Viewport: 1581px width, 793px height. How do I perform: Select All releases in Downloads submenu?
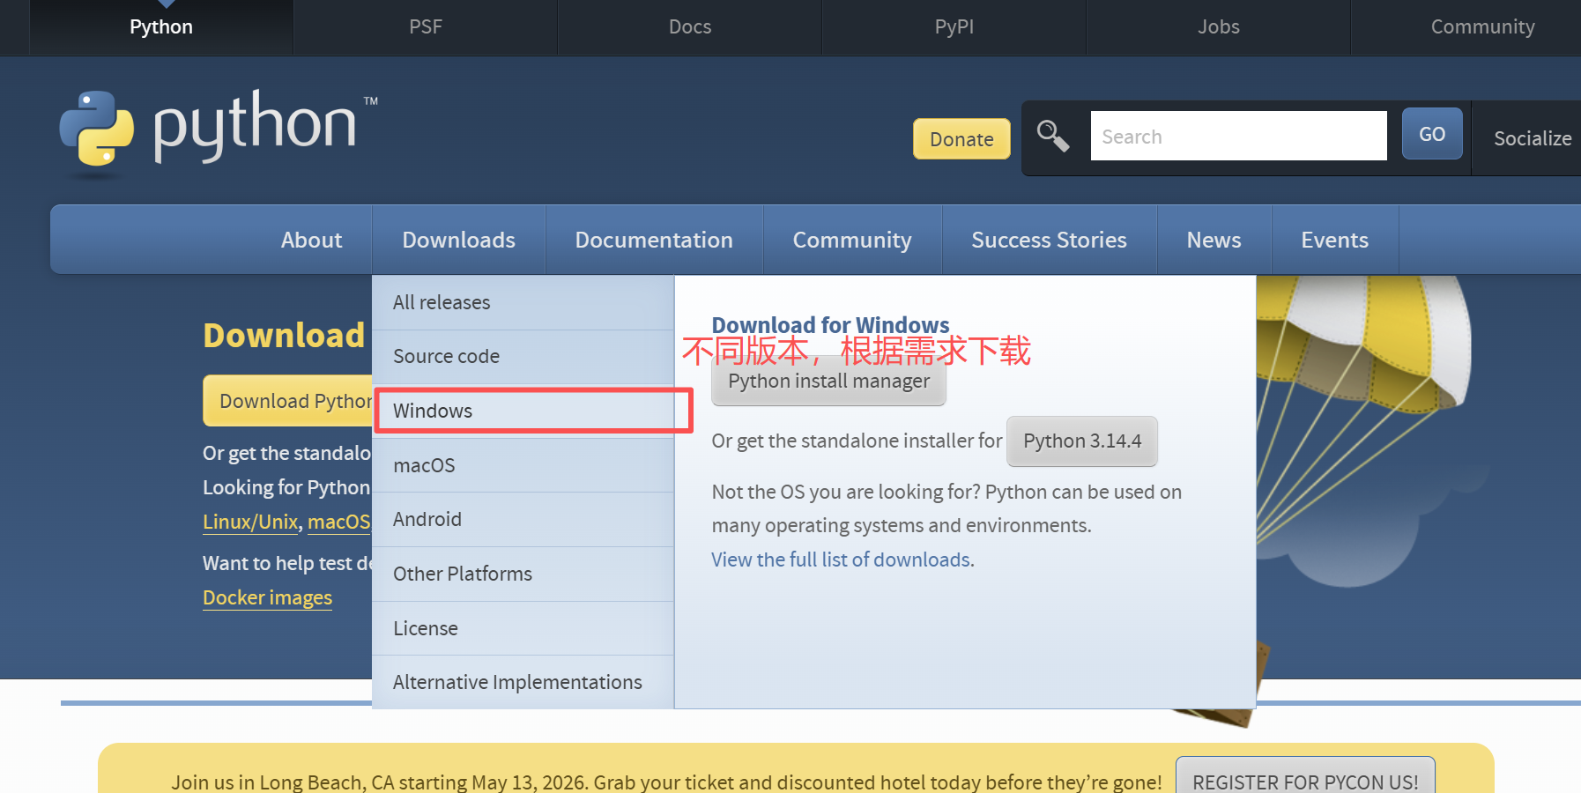523,302
